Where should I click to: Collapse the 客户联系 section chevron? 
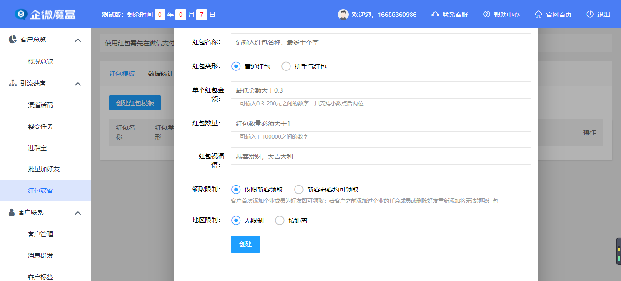[78, 213]
